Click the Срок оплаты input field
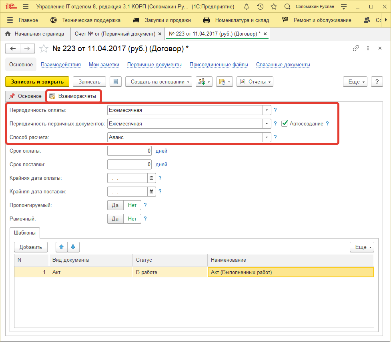Viewport: 391px width, 342px height. (x=130, y=151)
